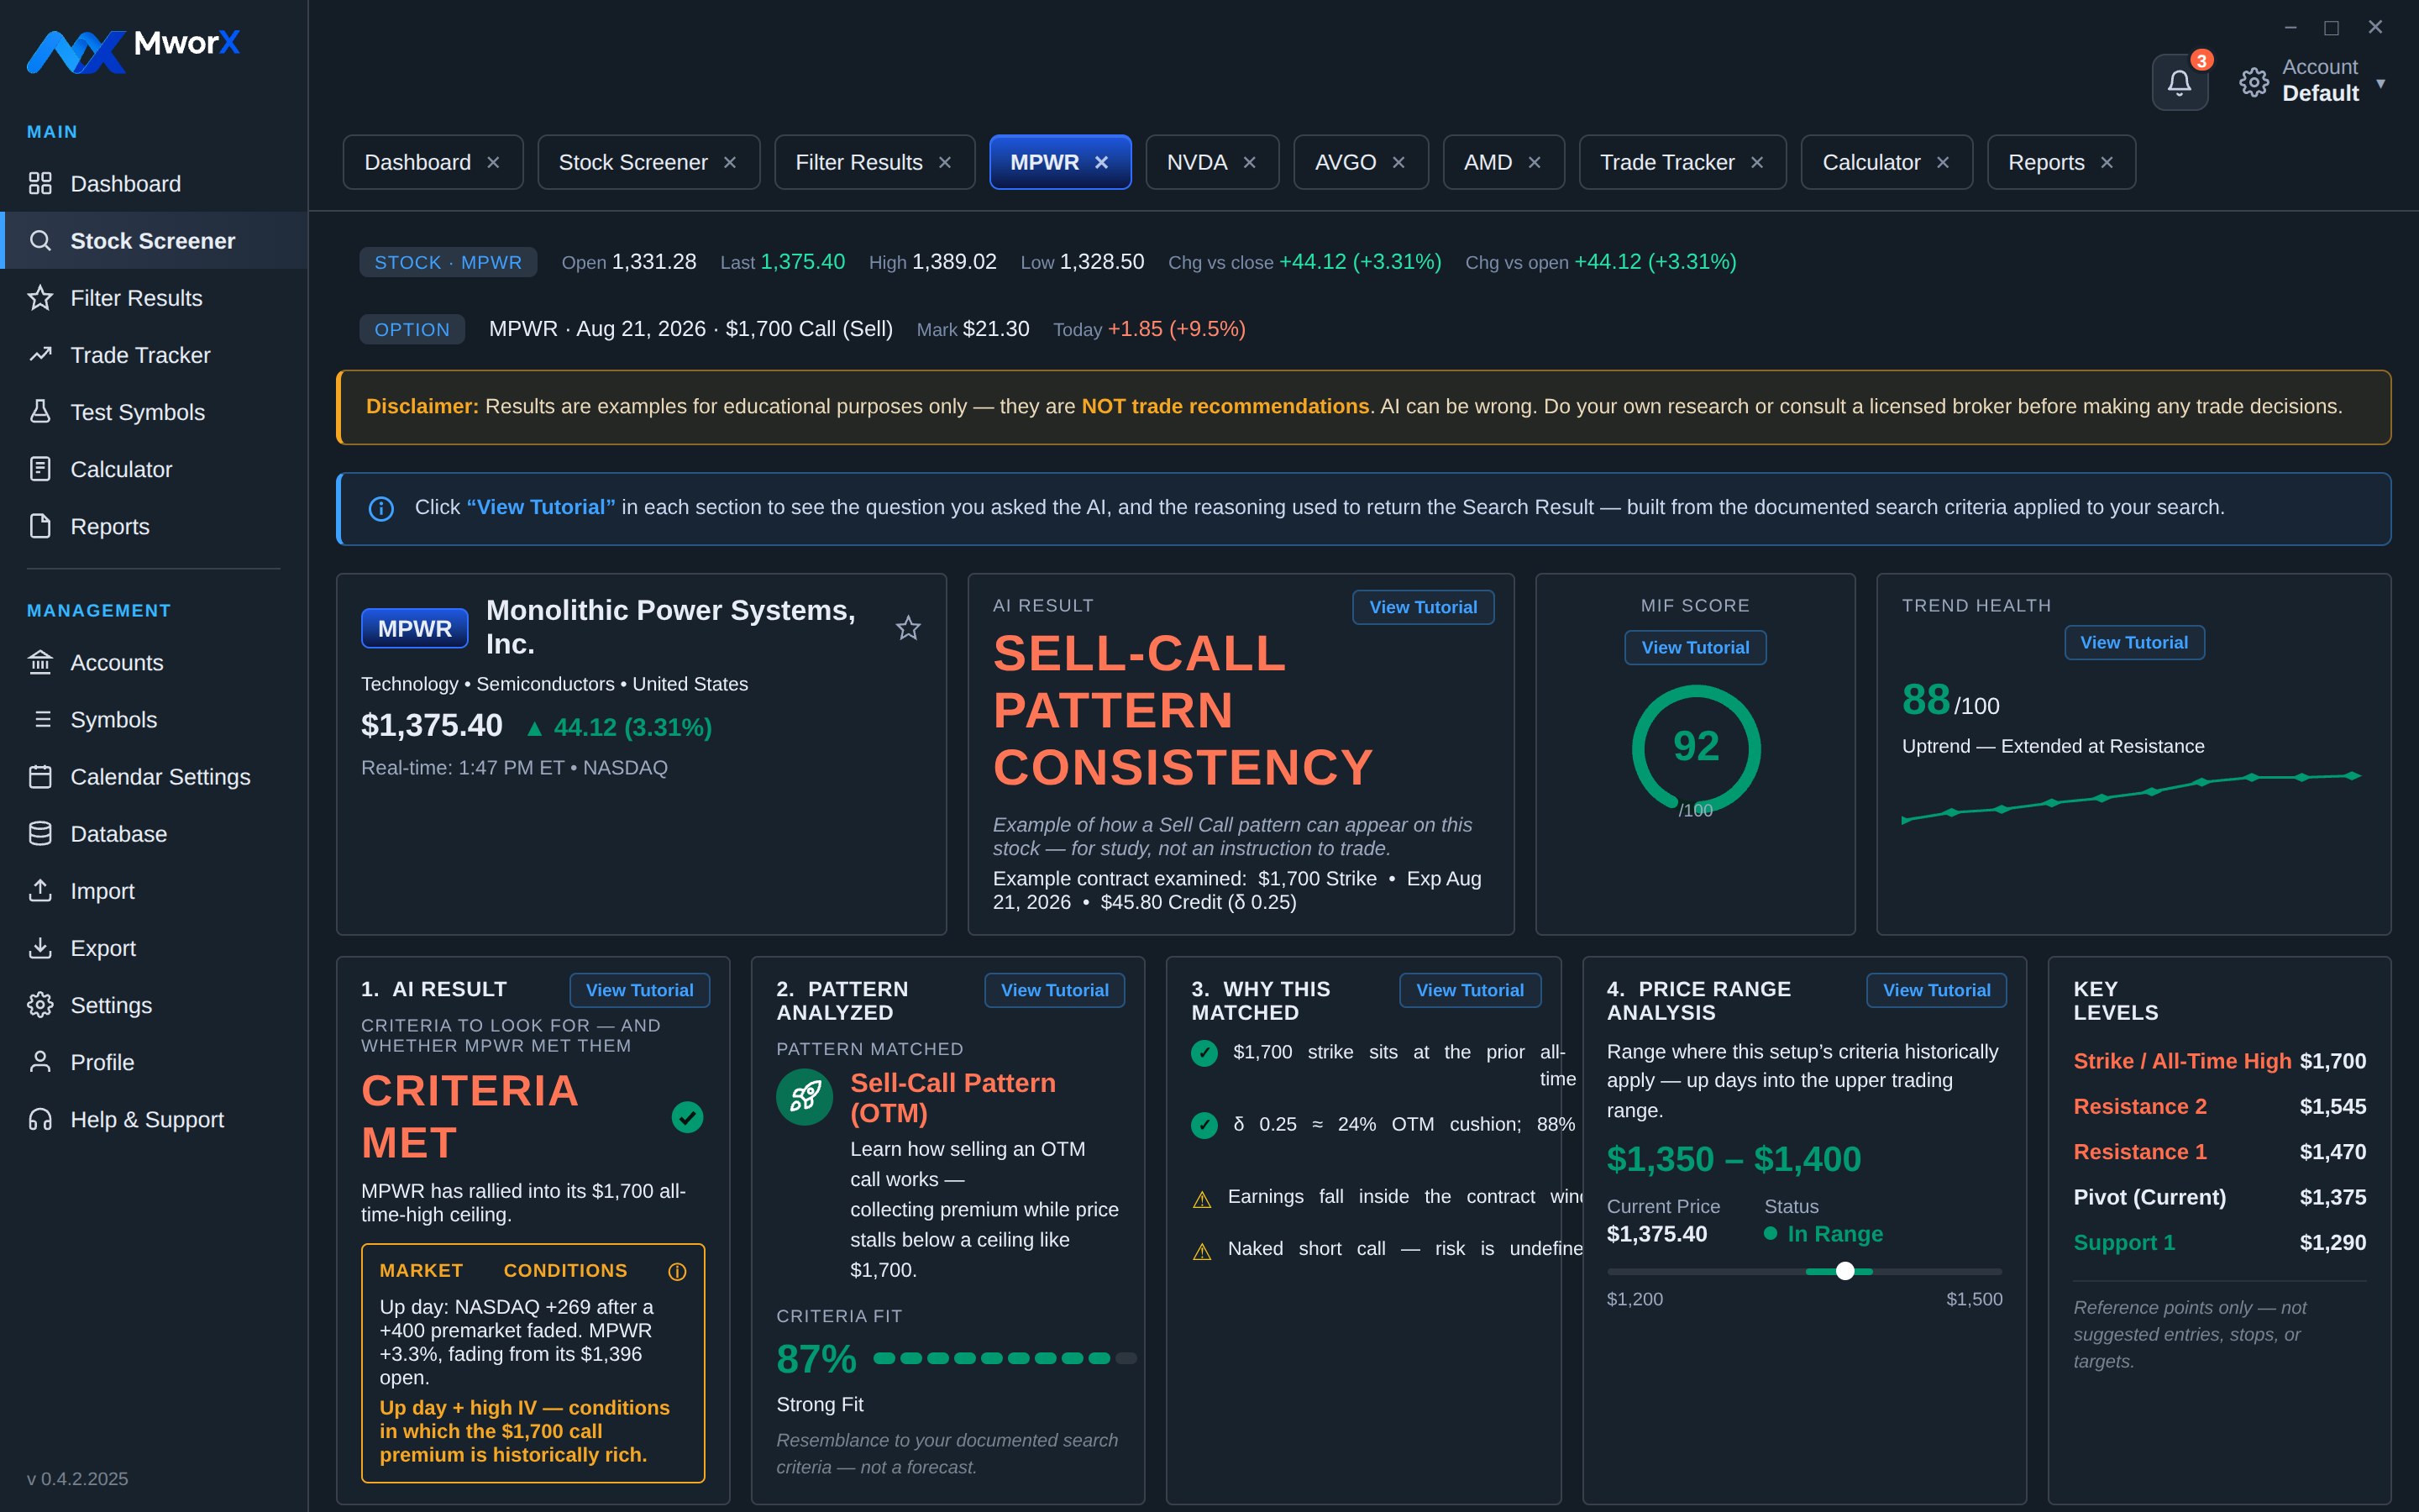Click version text v 0.4.2.2025
The width and height of the screenshot is (2419, 1512).
coord(77,1479)
